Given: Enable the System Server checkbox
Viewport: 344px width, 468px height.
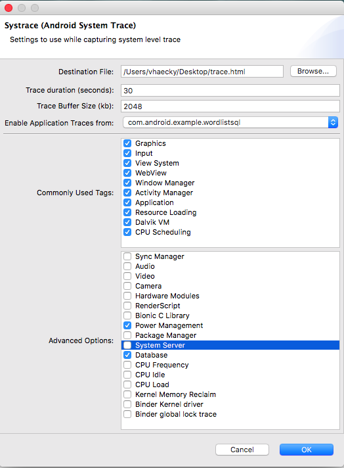Looking at the screenshot, I should point(127,345).
